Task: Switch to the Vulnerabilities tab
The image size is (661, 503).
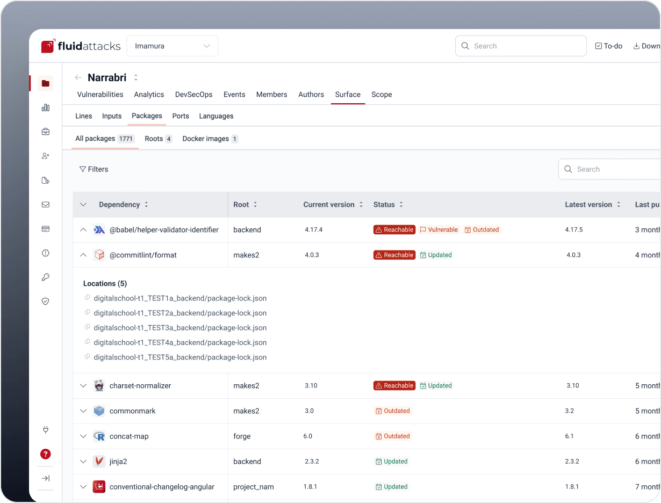Action: pos(100,95)
